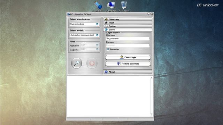
Task: Click the megaphone icon on Unlocking
Action: [106, 19]
